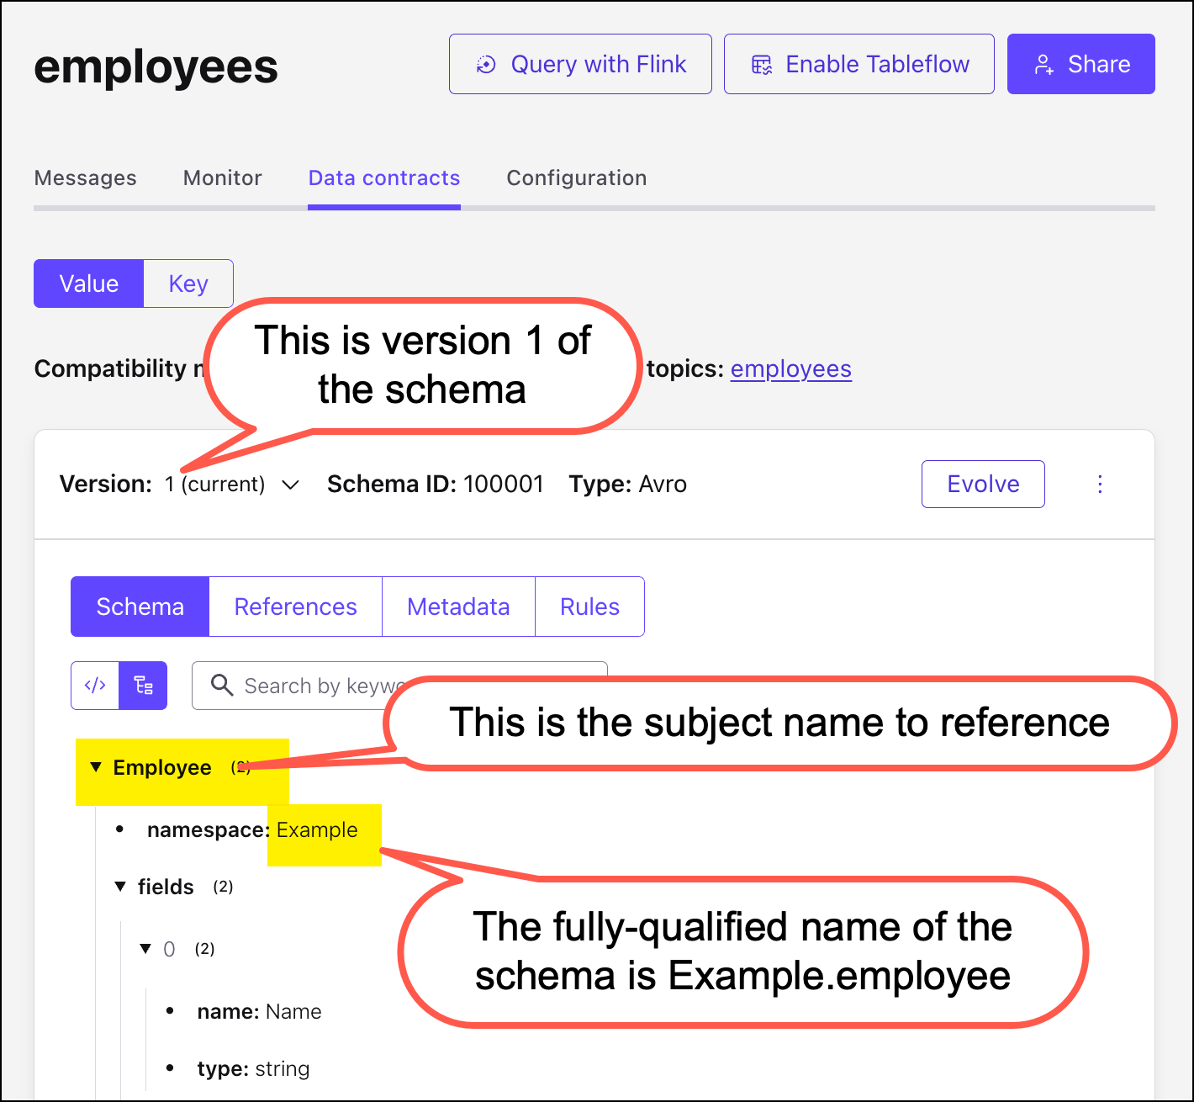The height and width of the screenshot is (1102, 1194).
Task: Toggle schema to Value
Action: point(88,283)
